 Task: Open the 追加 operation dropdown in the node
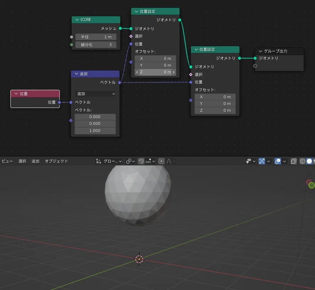click(x=95, y=94)
